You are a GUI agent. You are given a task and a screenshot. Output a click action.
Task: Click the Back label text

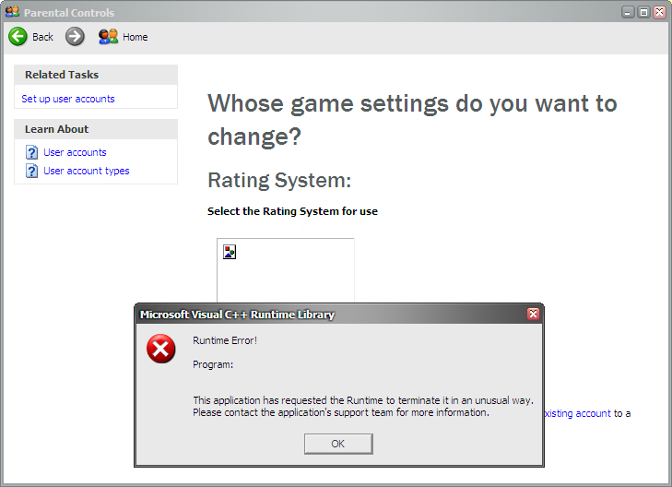tap(42, 37)
